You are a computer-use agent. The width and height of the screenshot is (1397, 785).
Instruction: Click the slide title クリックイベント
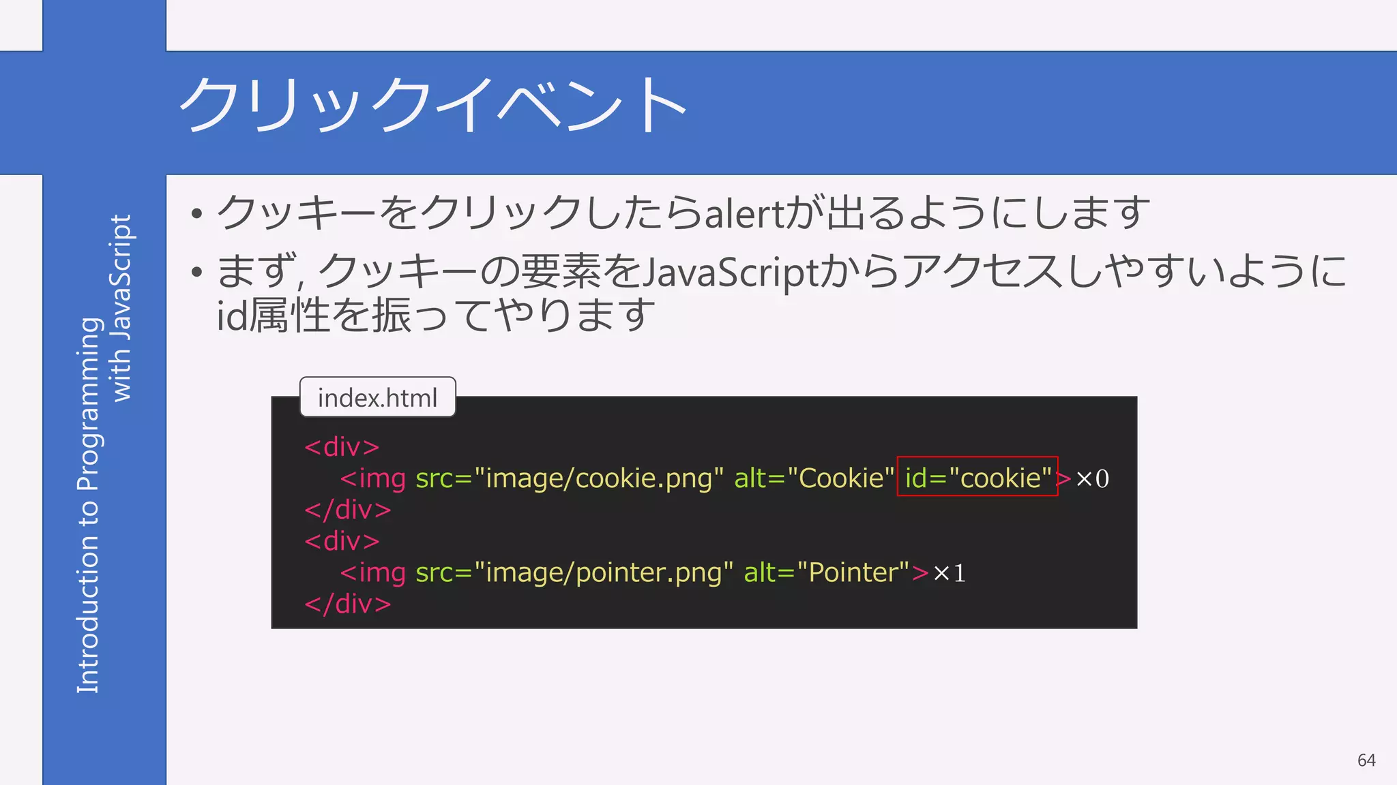pos(432,104)
